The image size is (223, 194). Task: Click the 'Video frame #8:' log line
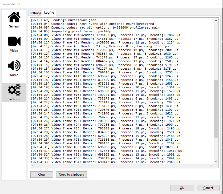104,65
